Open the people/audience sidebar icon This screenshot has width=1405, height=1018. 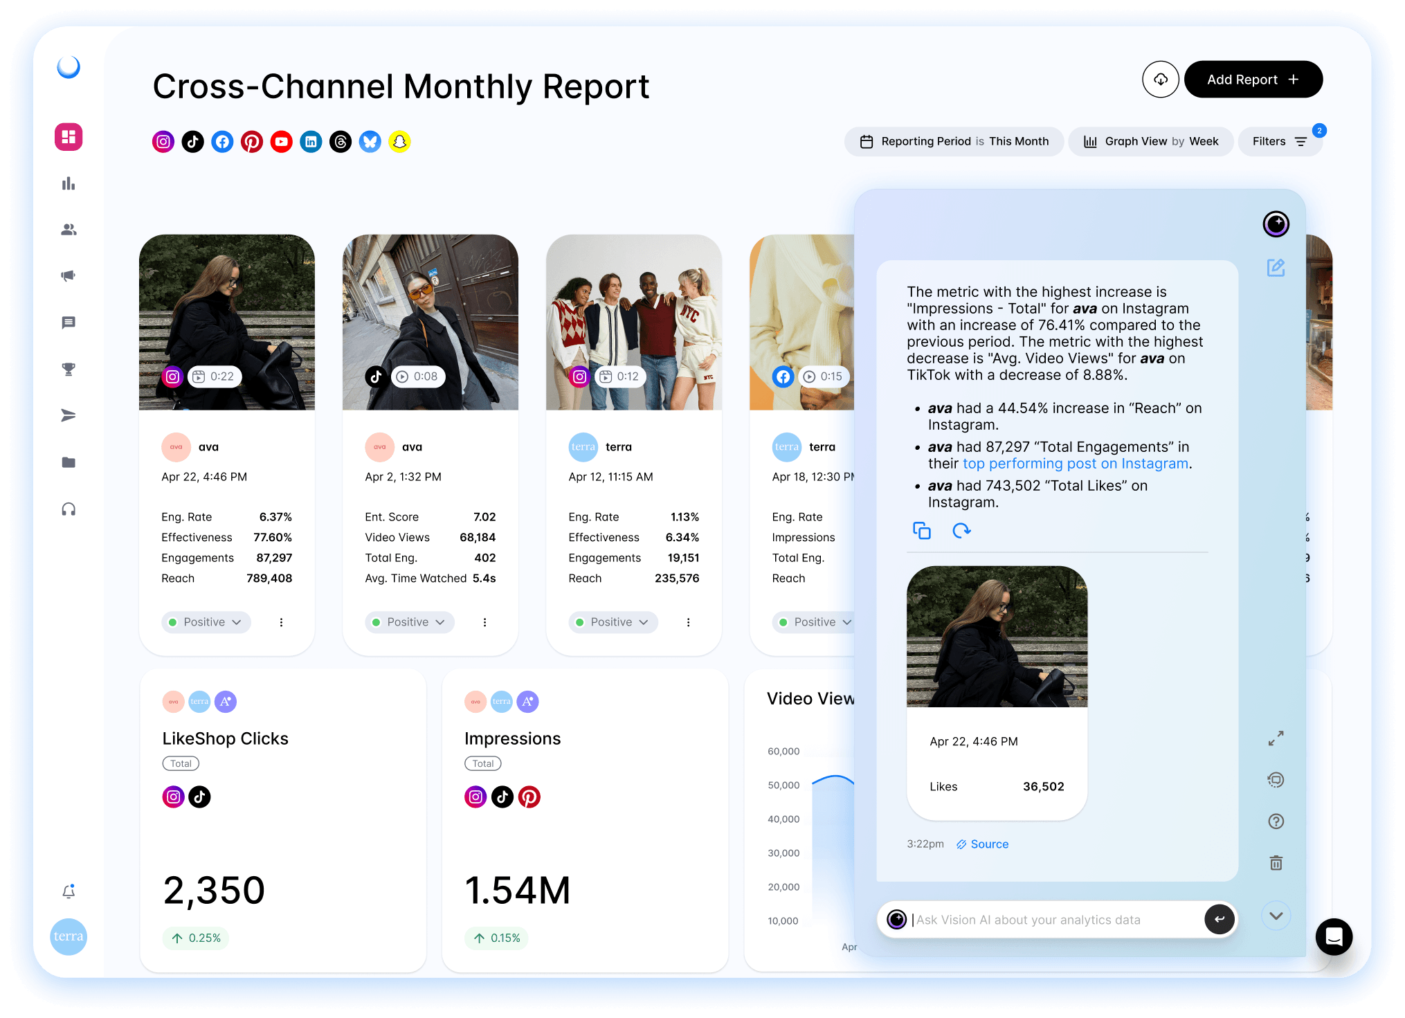pyautogui.click(x=69, y=230)
